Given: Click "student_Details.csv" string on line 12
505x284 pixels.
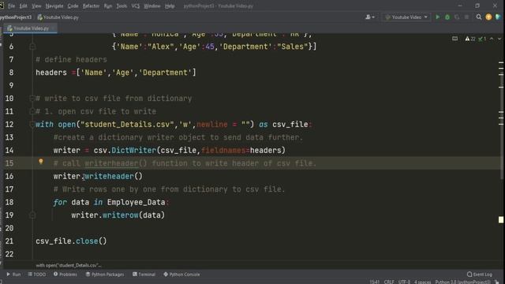Looking at the screenshot, I should [x=127, y=125].
